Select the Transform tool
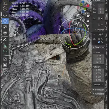This screenshot has height=109, width=109. (5, 33)
